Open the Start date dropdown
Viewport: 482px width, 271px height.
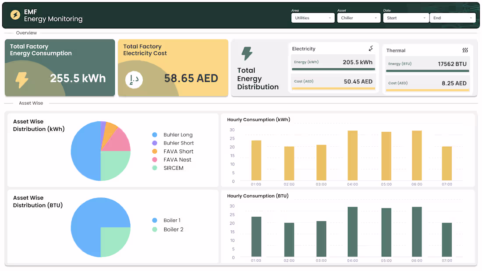point(406,18)
